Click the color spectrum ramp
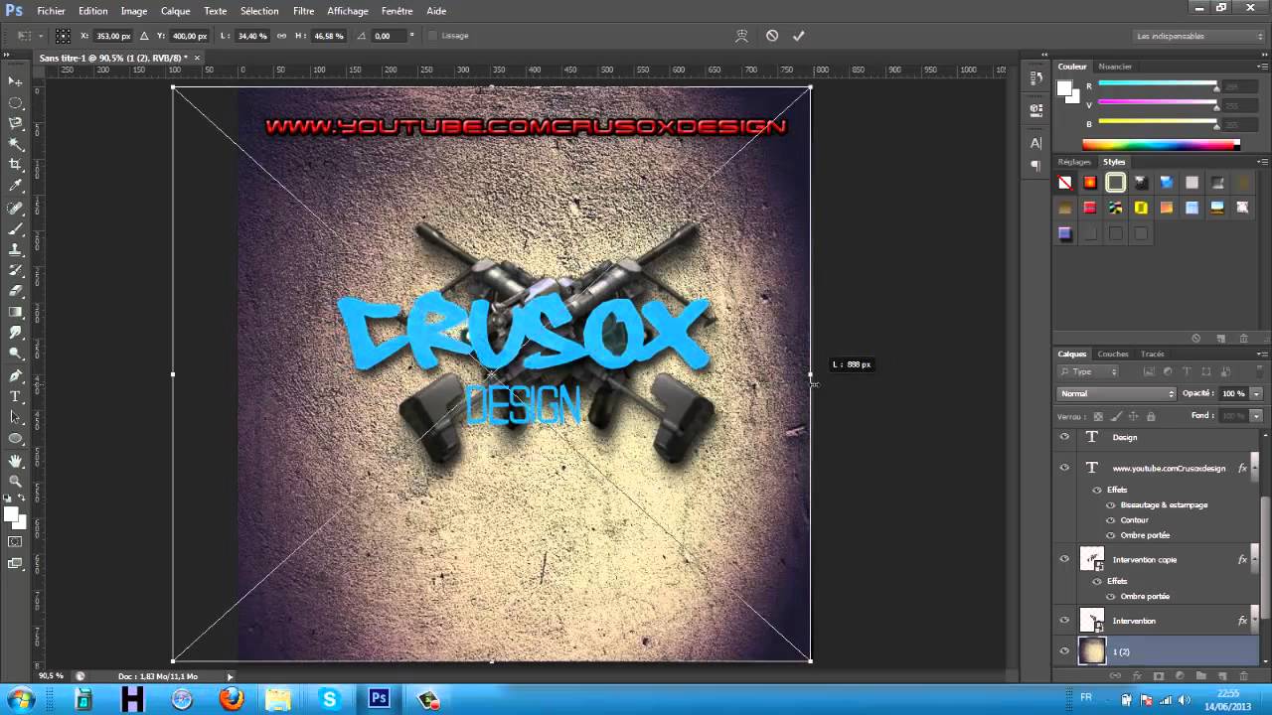 (1160, 145)
